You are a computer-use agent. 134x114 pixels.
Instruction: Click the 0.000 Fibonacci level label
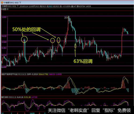point(4,67)
